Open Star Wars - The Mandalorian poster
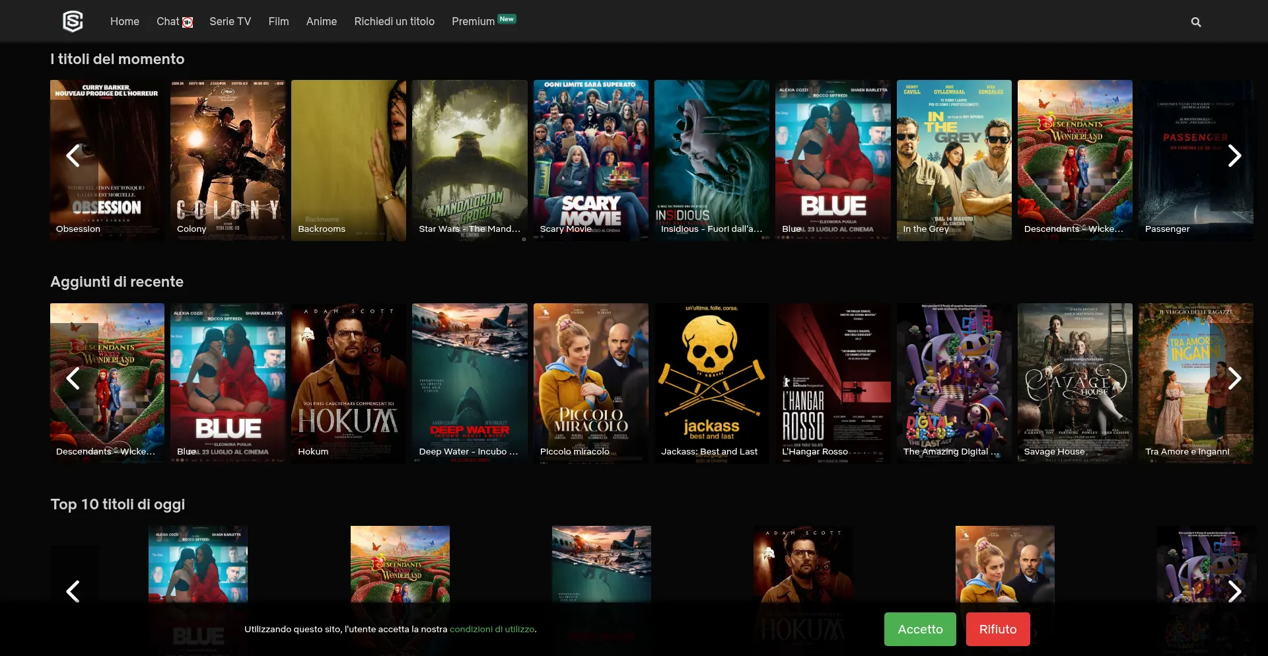The width and height of the screenshot is (1268, 656). point(470,161)
